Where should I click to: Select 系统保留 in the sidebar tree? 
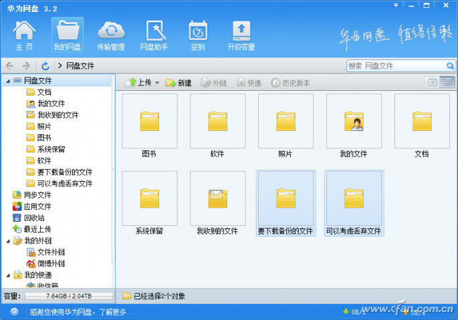[x=45, y=149]
